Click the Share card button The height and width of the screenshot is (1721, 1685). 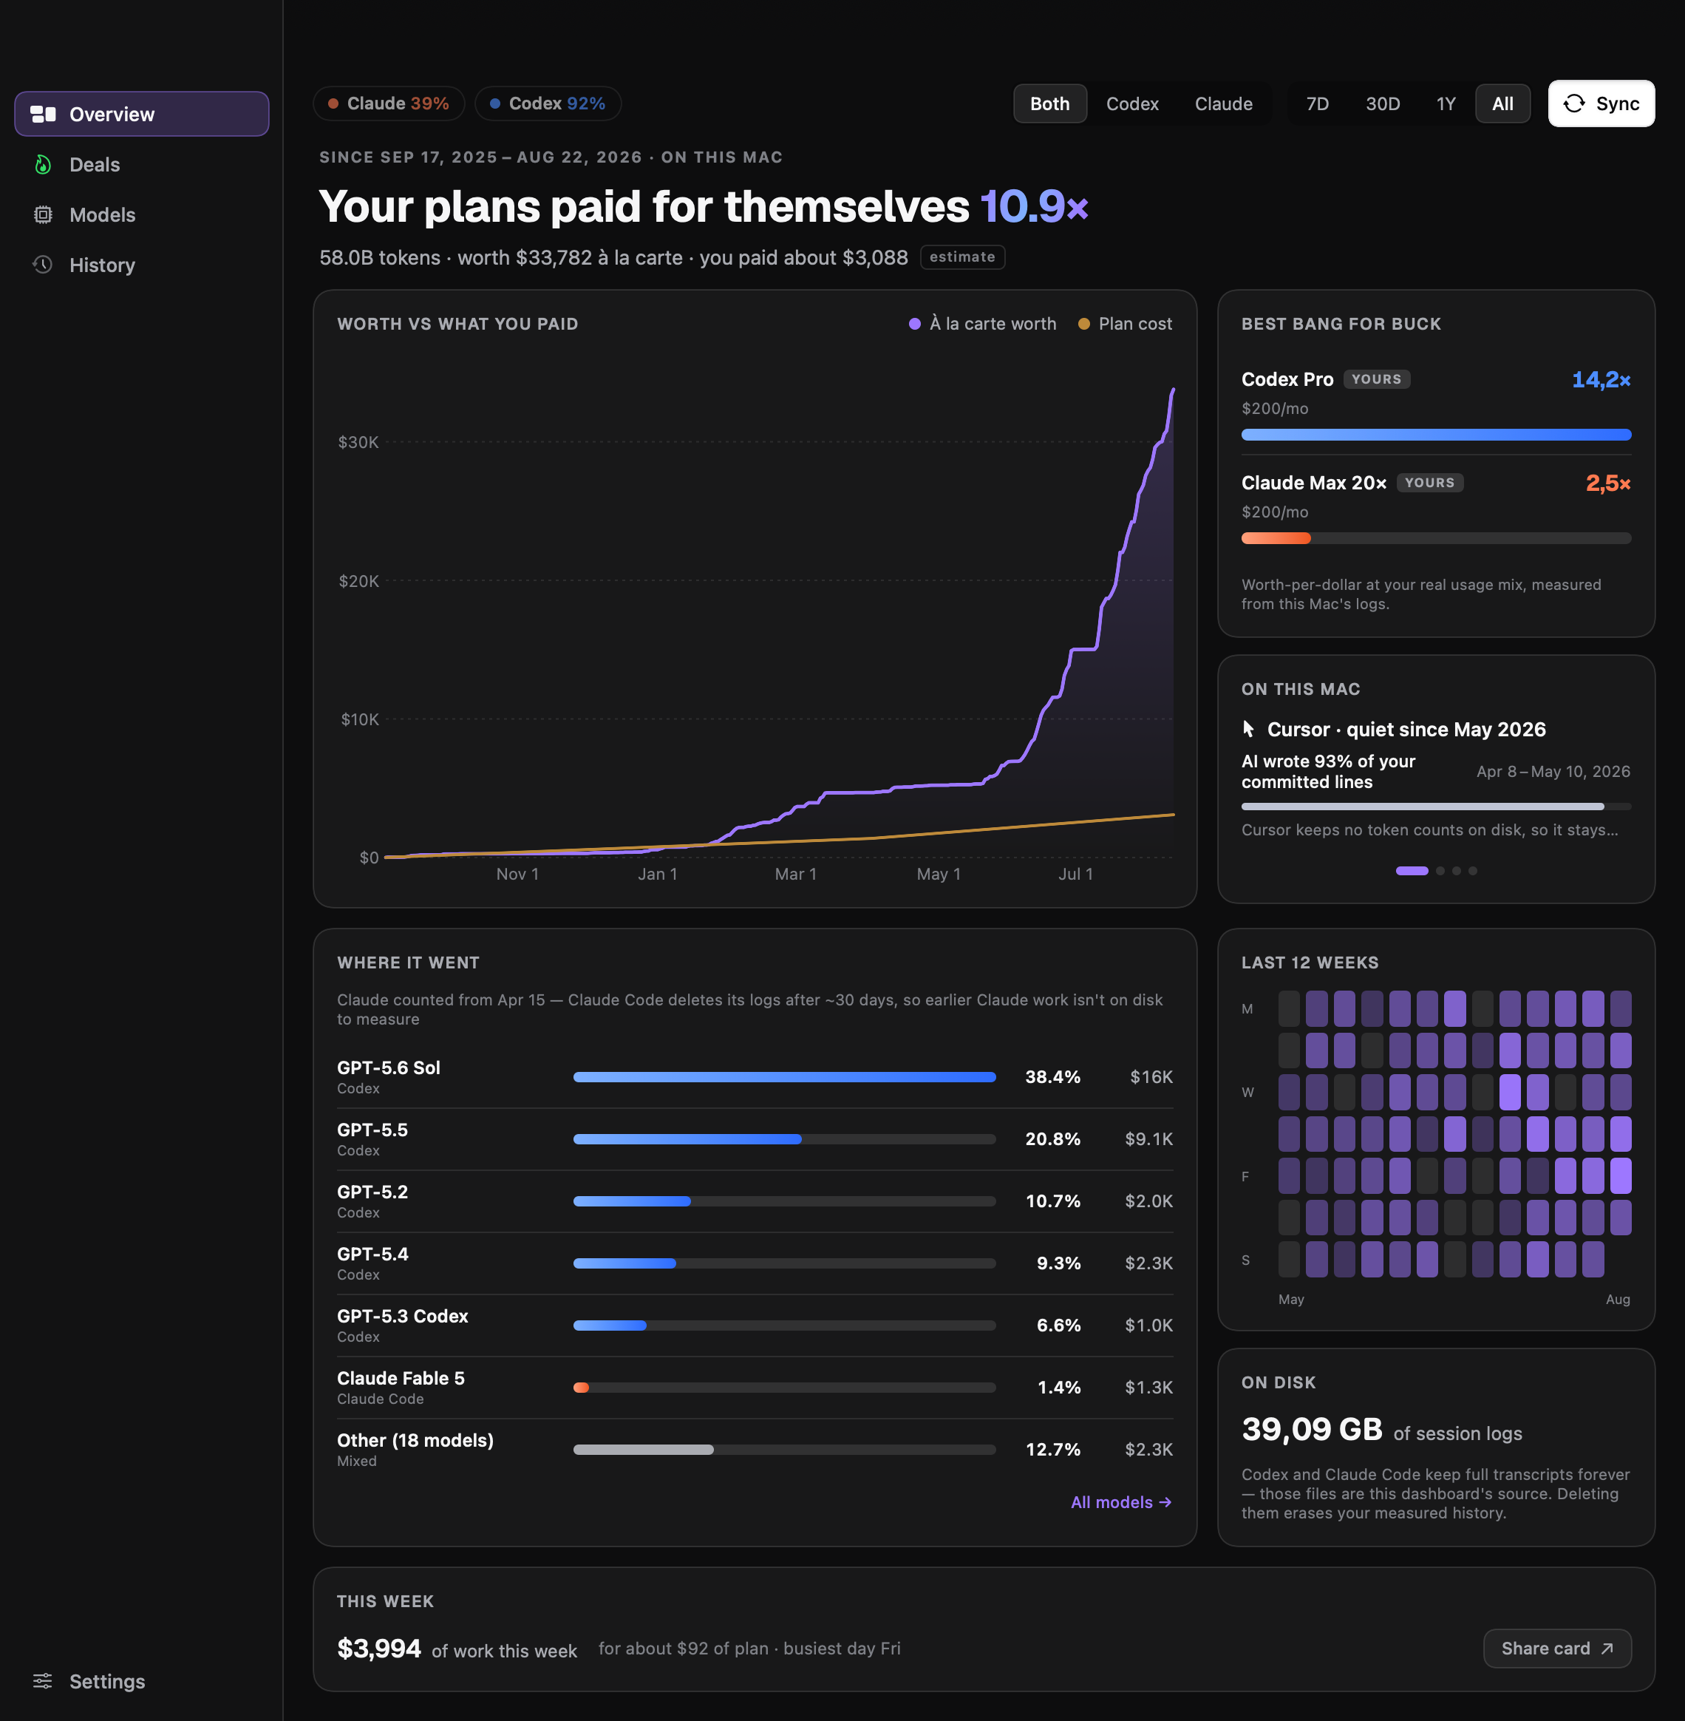pyautogui.click(x=1556, y=1649)
